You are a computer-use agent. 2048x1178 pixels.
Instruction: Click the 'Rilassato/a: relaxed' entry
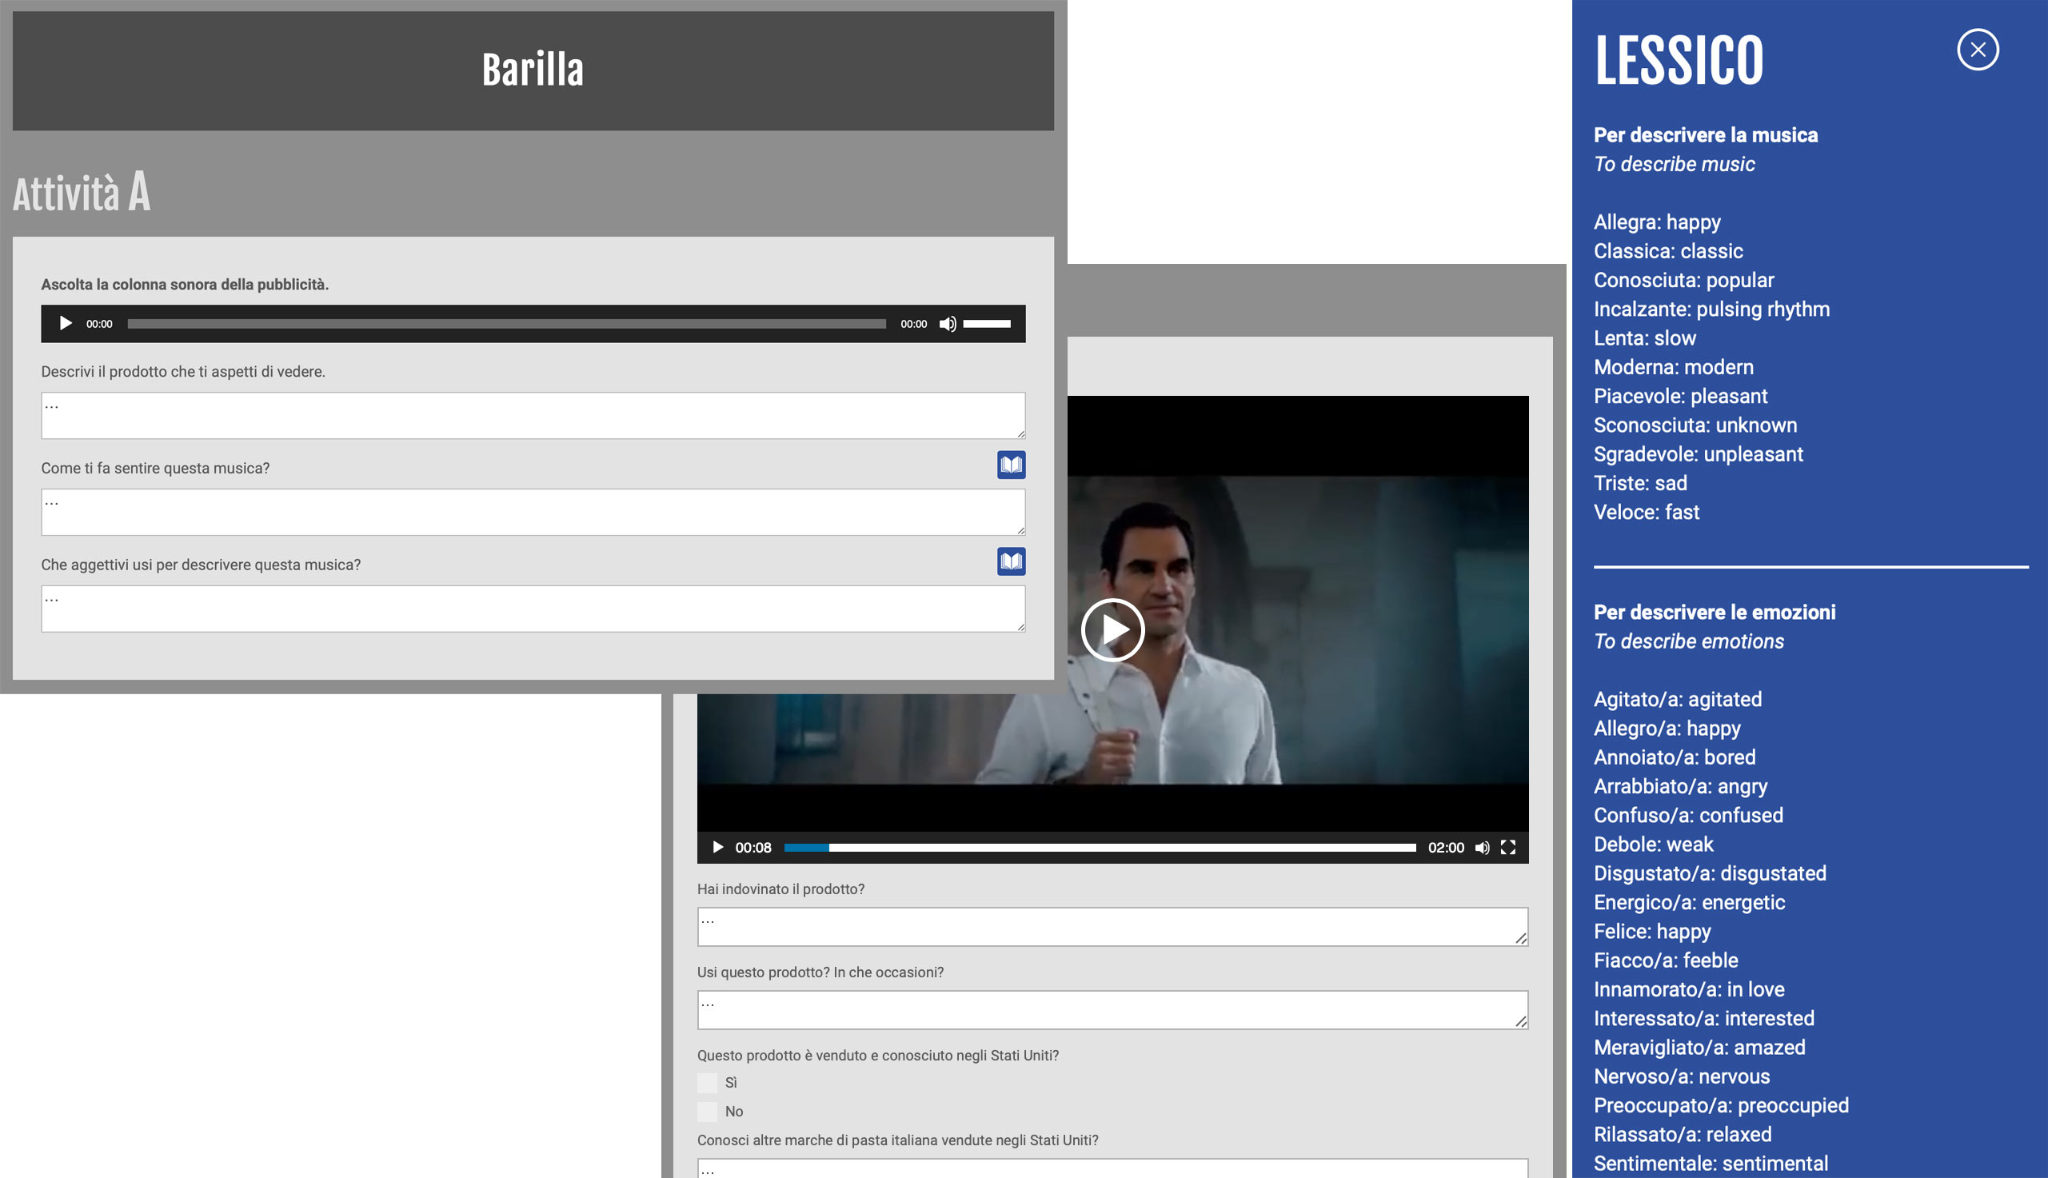pyautogui.click(x=1683, y=1134)
